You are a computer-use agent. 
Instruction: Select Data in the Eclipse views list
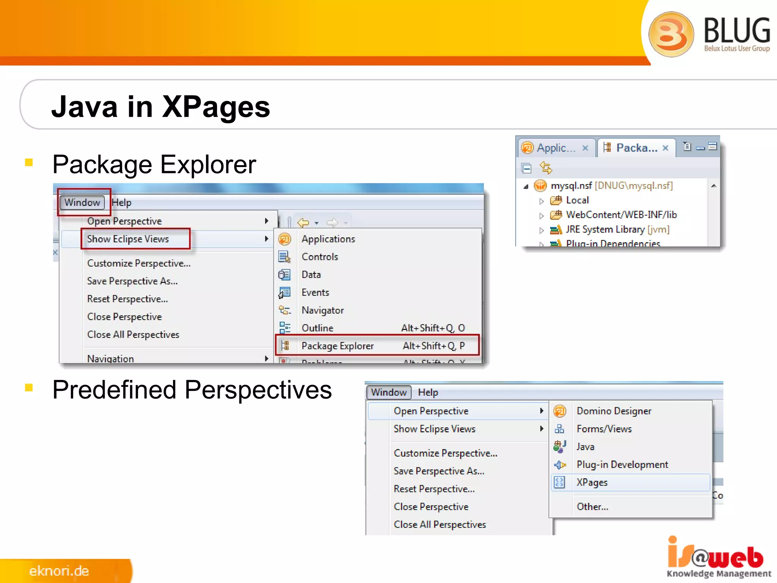tap(311, 275)
